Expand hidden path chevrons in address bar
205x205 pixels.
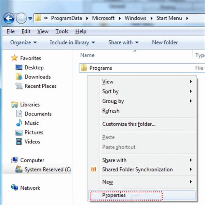pyautogui.click(x=46, y=18)
